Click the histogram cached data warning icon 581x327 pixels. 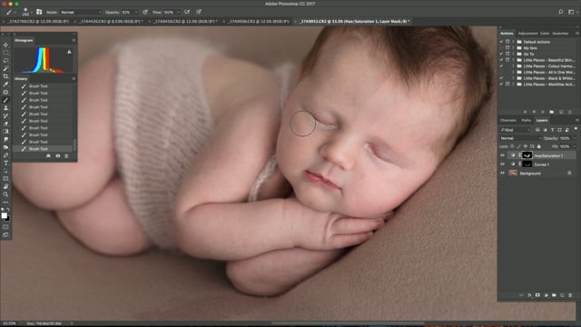click(69, 52)
